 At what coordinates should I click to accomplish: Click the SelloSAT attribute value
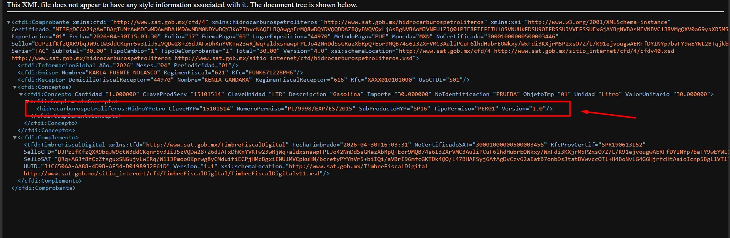(x=393, y=159)
